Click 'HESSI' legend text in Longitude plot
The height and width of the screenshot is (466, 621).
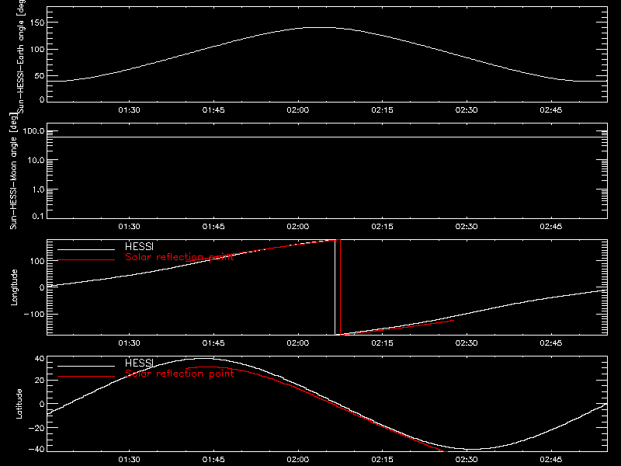tap(139, 246)
